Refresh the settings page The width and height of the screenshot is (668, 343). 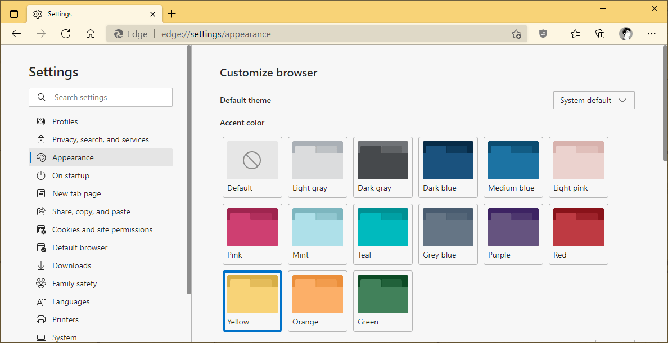point(66,34)
